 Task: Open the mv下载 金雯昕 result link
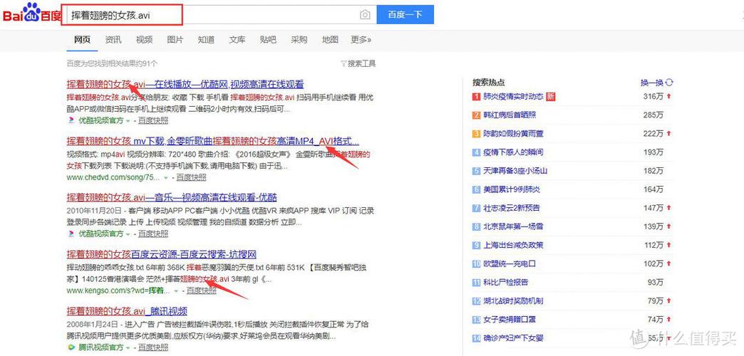click(x=212, y=141)
